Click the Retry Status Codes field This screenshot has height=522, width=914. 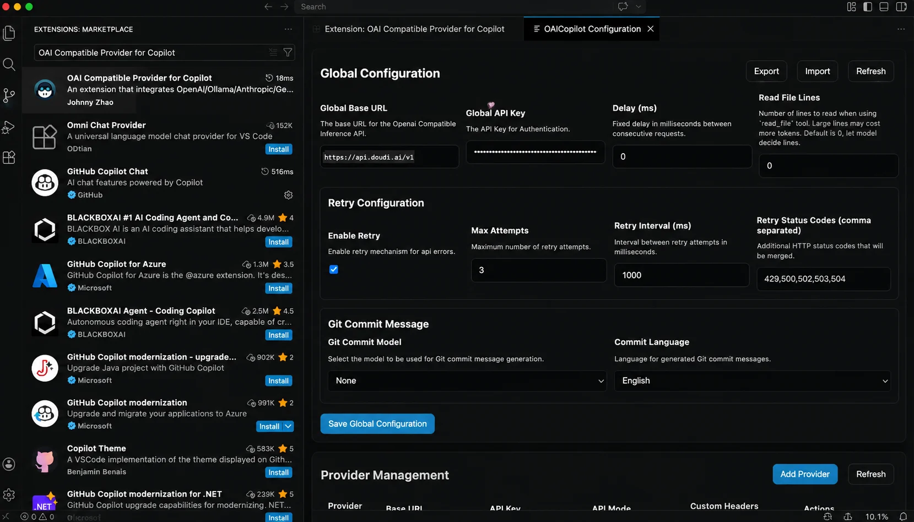point(824,279)
